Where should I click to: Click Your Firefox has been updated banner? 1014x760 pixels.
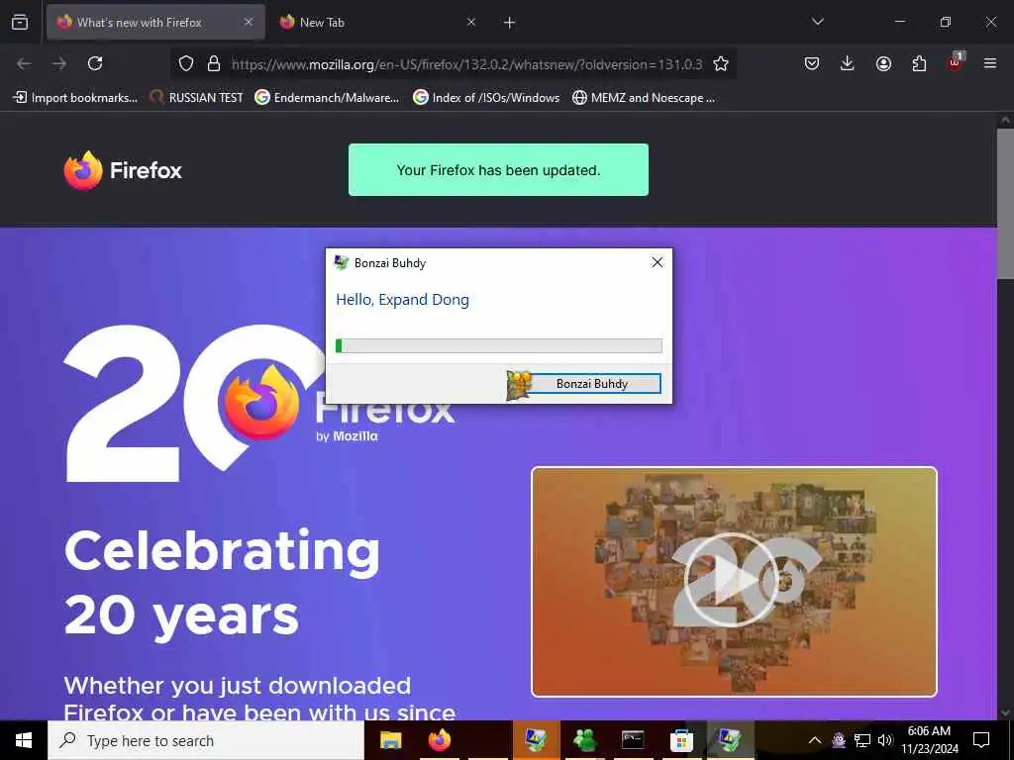coord(499,170)
